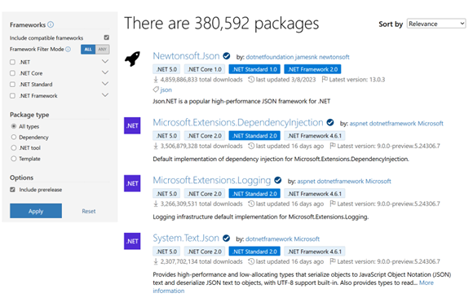The image size is (473, 302).
Task: Click the .NET Standard 1.0 badge on Newtonsoft.Json
Action: click(x=254, y=69)
